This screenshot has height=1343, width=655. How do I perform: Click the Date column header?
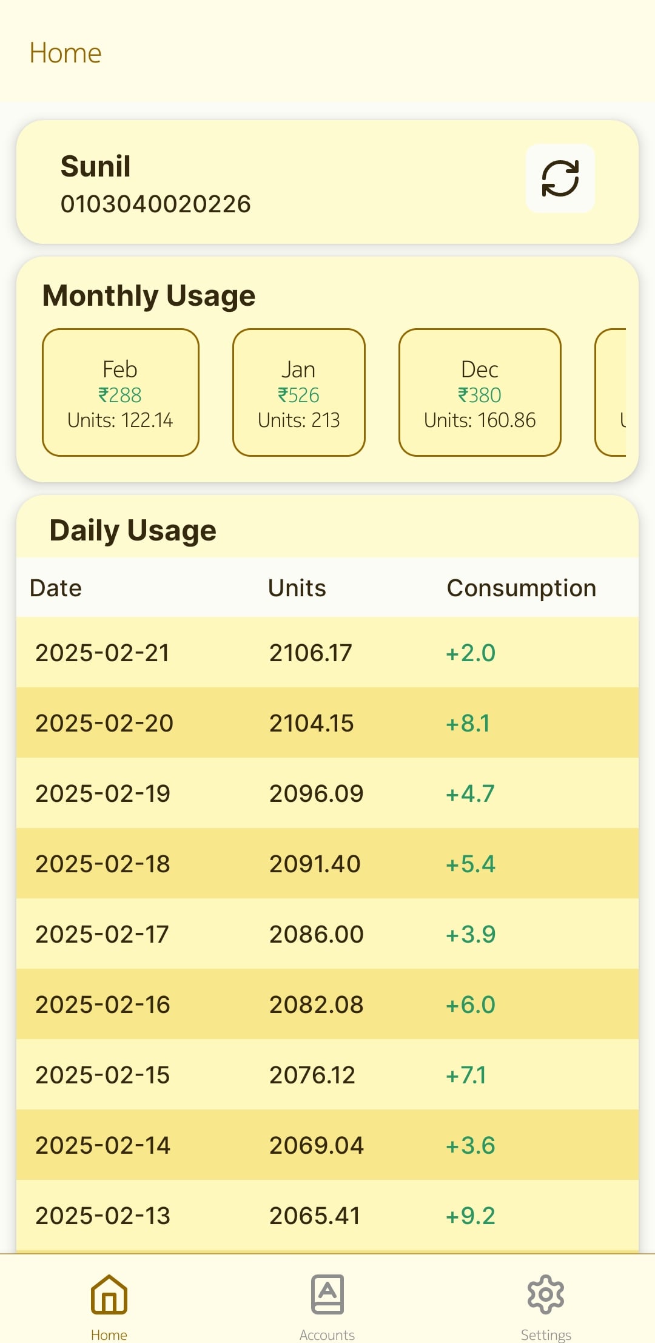pos(56,588)
